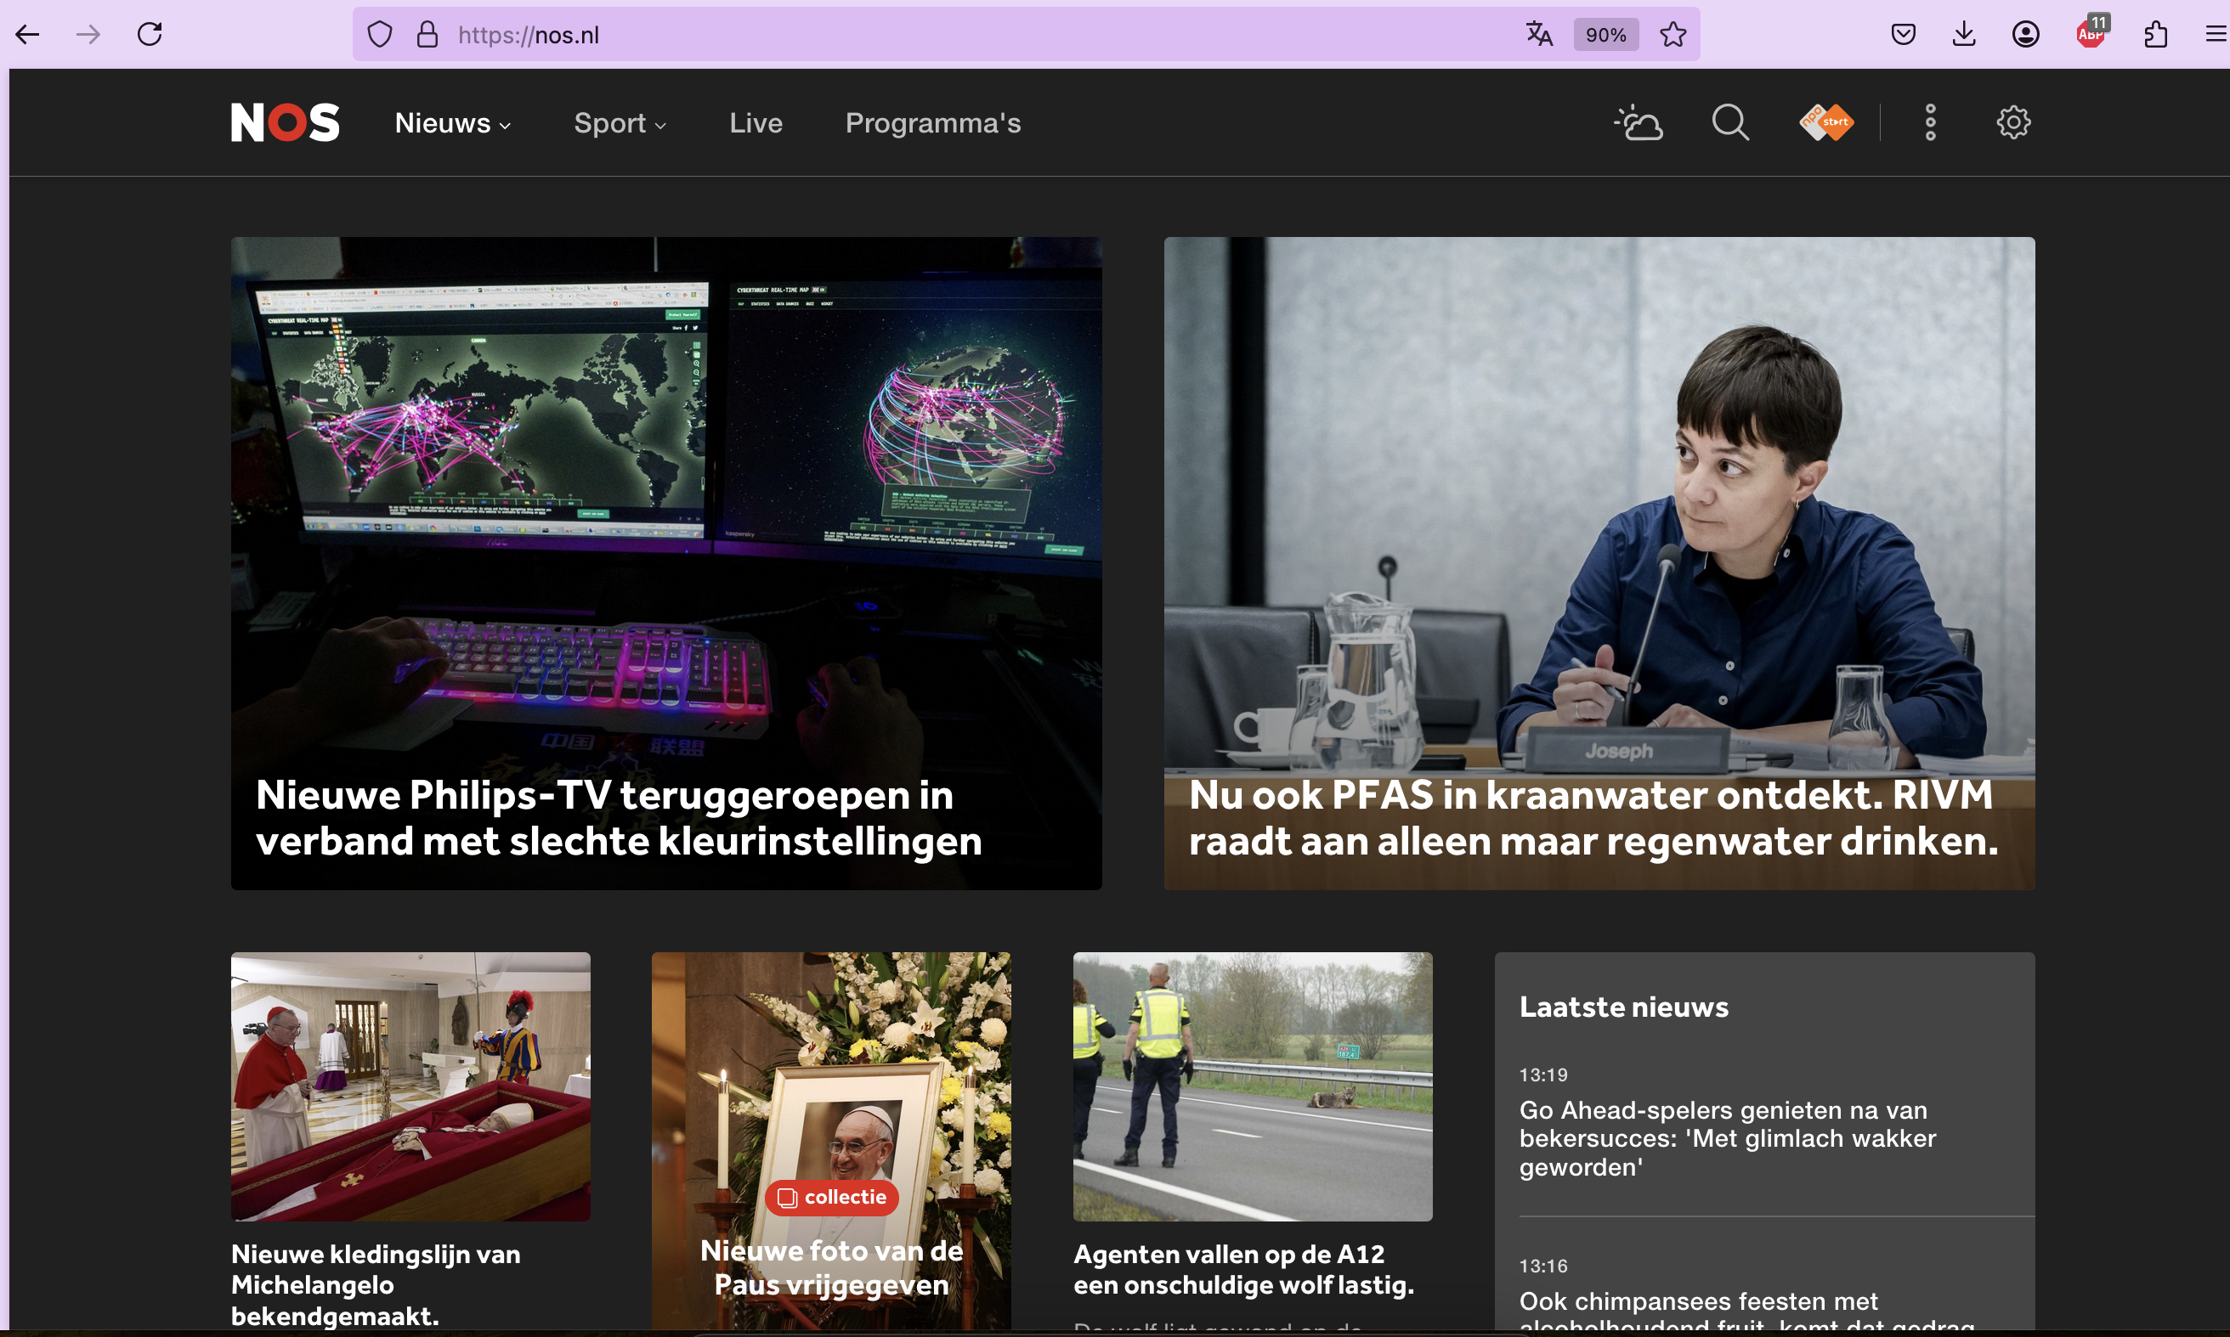Open the three-dots more menu
This screenshot has width=2230, height=1337.
[1930, 122]
